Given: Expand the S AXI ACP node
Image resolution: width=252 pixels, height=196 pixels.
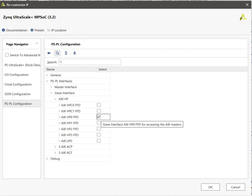Looking at the screenshot, I should (x=55, y=147).
